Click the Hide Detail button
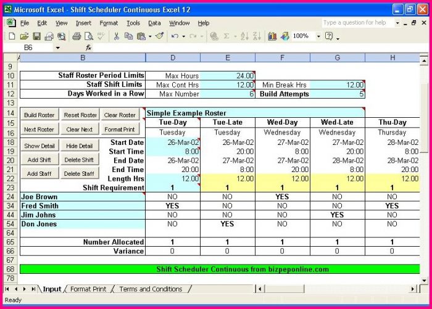This screenshot has width=432, height=309. 80,146
